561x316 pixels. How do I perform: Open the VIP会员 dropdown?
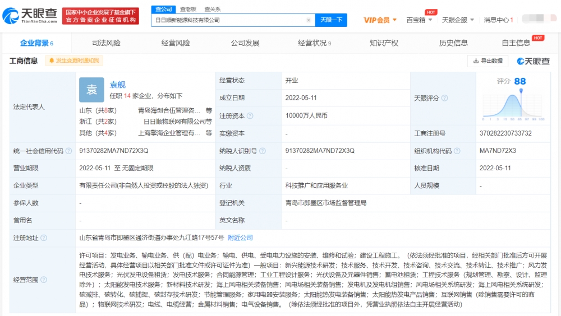pos(380,20)
